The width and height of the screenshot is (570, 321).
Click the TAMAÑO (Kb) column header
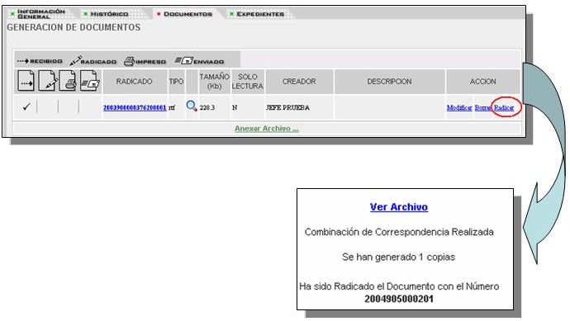[x=214, y=82]
